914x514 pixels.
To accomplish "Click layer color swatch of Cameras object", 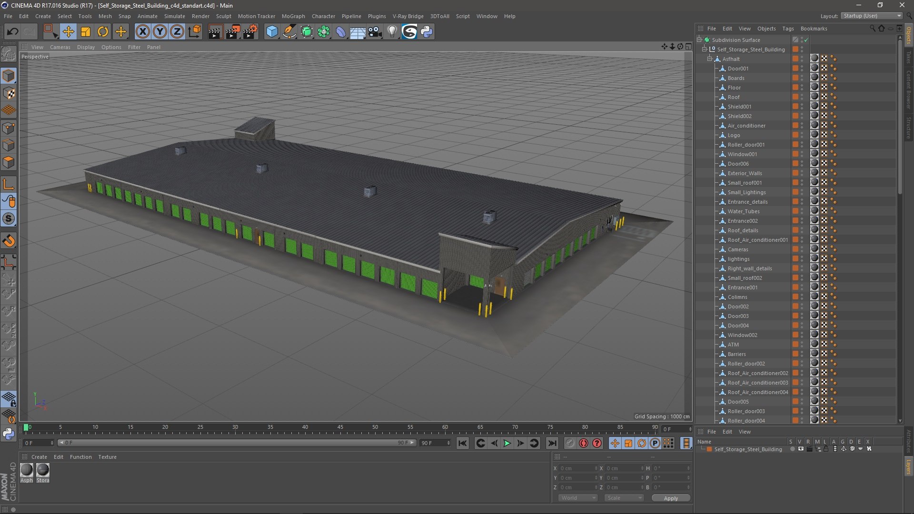I will click(x=795, y=249).
